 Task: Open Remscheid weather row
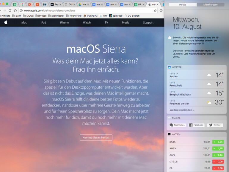[x=196, y=84]
